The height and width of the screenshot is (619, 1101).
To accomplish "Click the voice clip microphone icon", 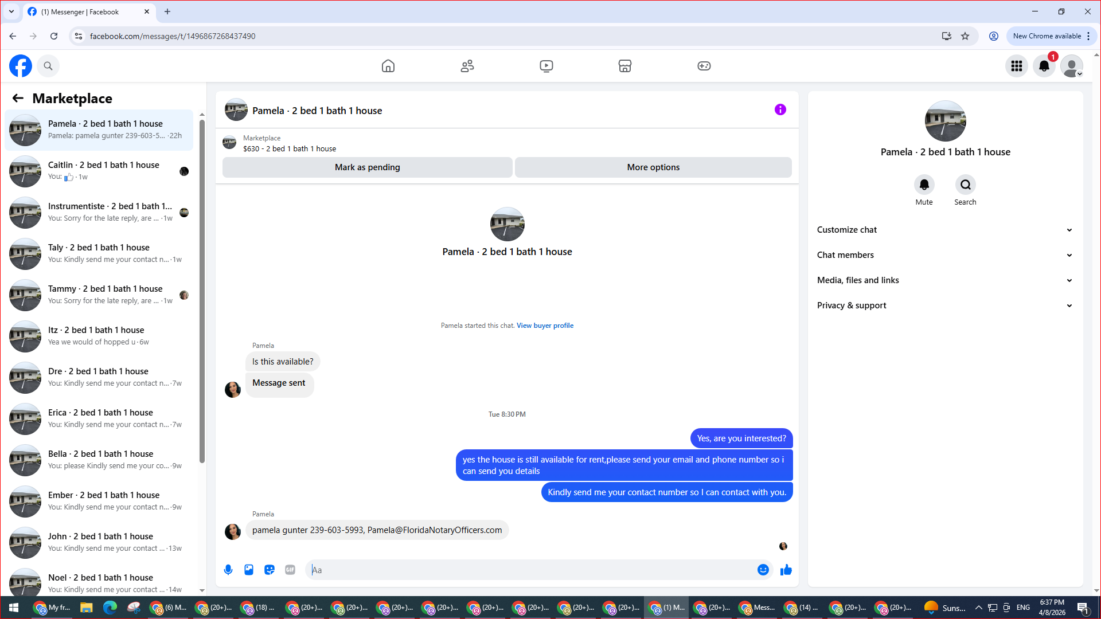I will [228, 570].
